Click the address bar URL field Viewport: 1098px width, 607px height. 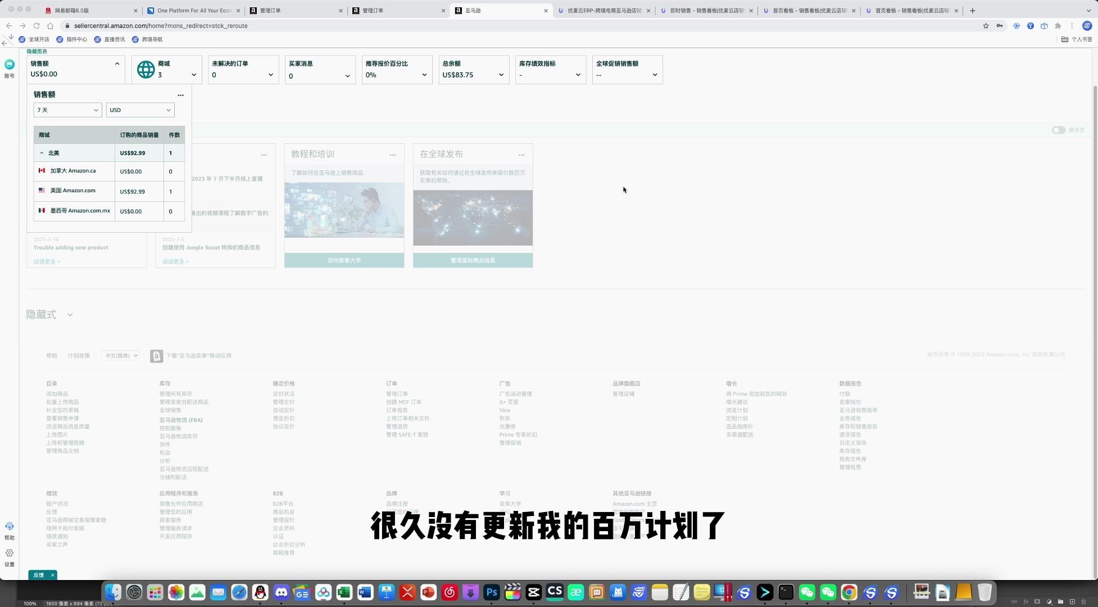pos(523,26)
